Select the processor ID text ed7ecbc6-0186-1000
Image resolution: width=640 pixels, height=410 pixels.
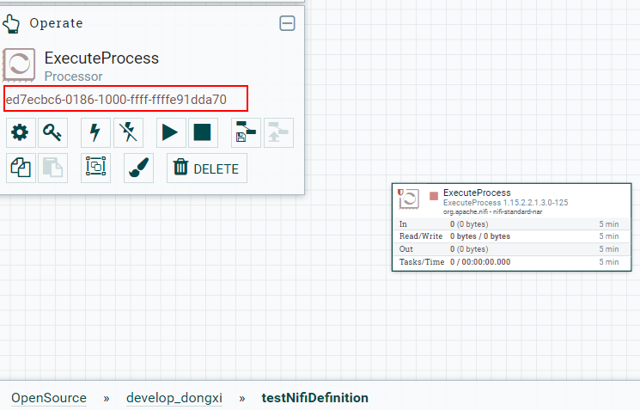pos(116,99)
